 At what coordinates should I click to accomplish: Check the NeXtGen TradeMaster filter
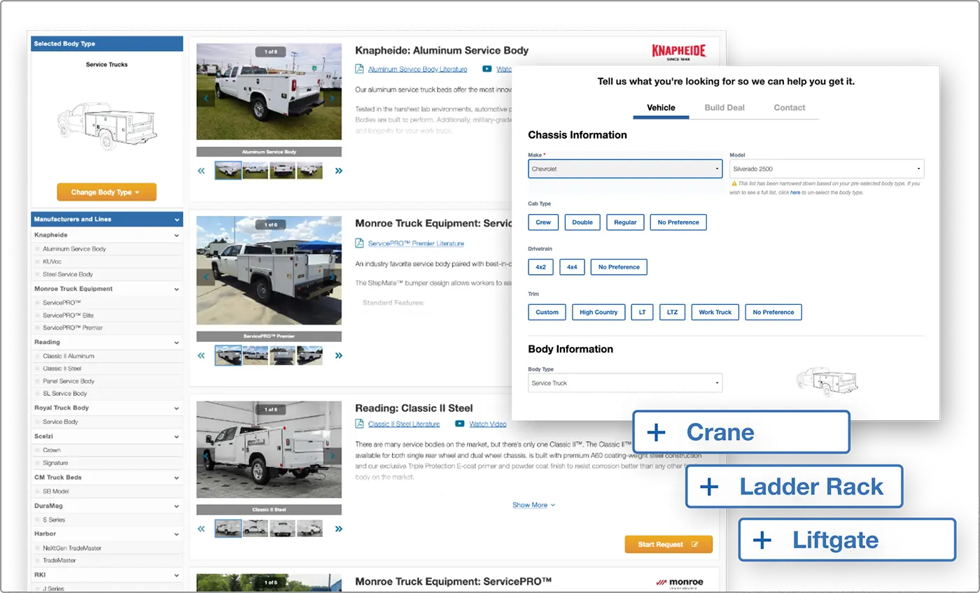tap(38, 548)
